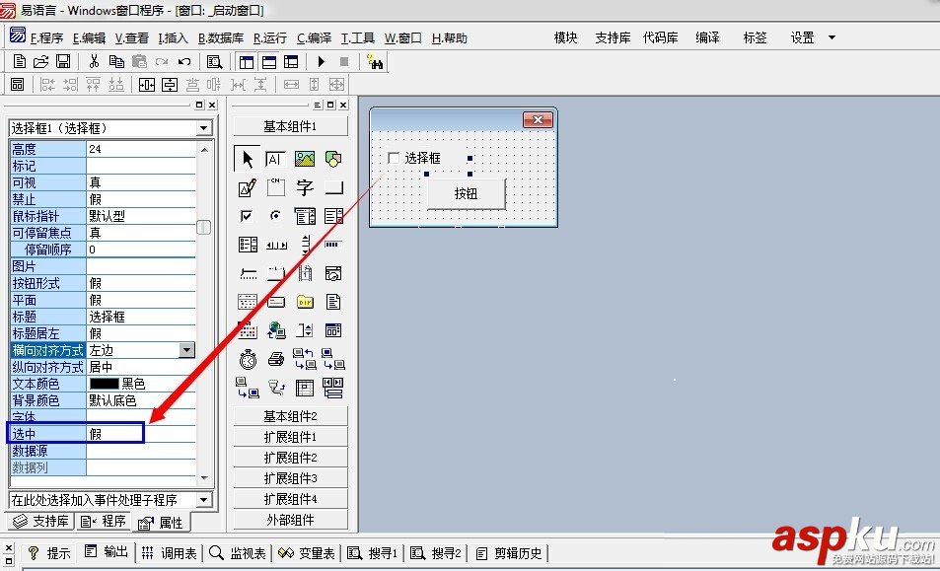
Task: Select the check box component in palette
Action: click(247, 216)
